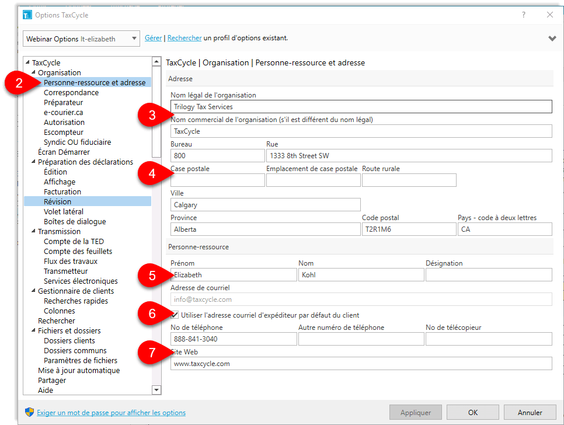Confirm with the OK button

tap(473, 412)
